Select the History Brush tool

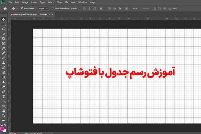coord(4,67)
